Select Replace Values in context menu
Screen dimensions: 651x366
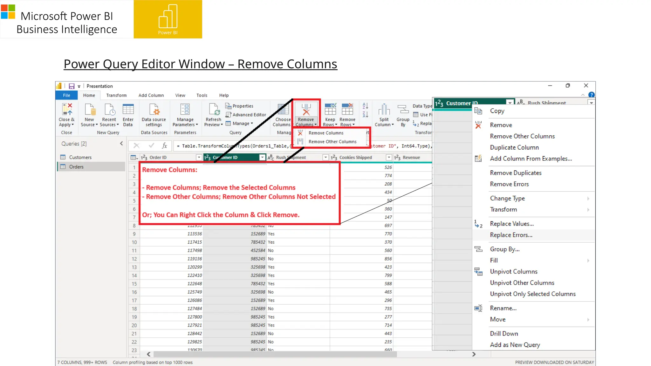pyautogui.click(x=512, y=224)
